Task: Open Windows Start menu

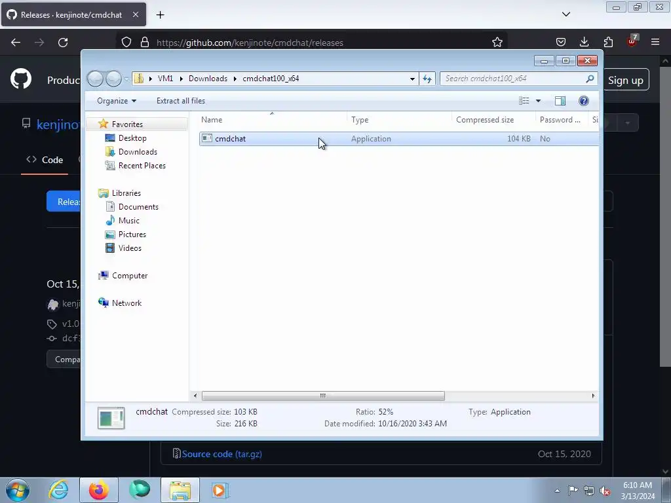Action: pyautogui.click(x=18, y=490)
